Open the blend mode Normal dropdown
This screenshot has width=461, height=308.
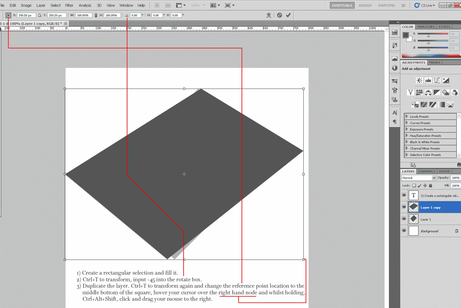point(419,178)
